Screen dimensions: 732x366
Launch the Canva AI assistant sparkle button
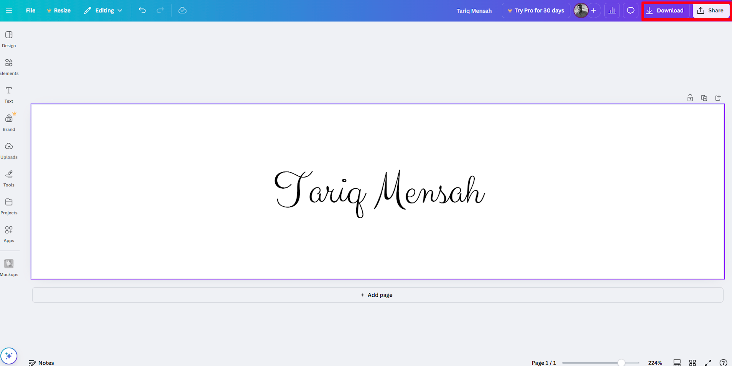(9, 356)
